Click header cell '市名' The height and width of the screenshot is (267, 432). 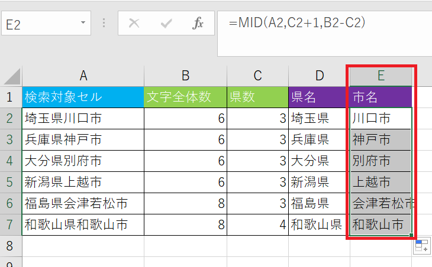click(x=381, y=97)
